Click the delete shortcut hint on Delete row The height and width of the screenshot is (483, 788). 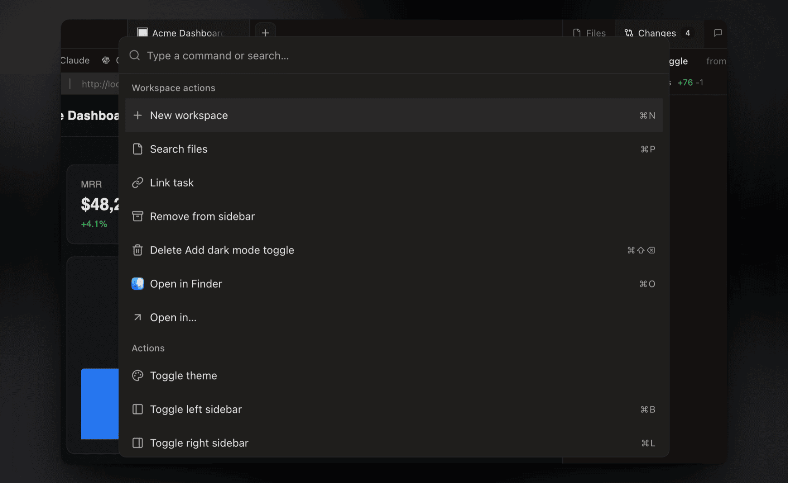coord(641,250)
